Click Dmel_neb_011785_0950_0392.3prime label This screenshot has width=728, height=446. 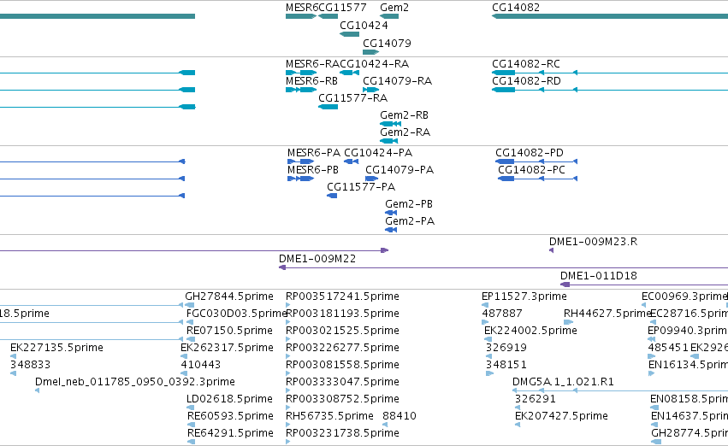pos(135,382)
